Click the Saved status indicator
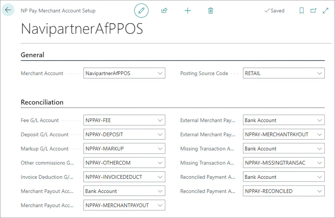Screen dimensions: 335x218 tap(274, 11)
